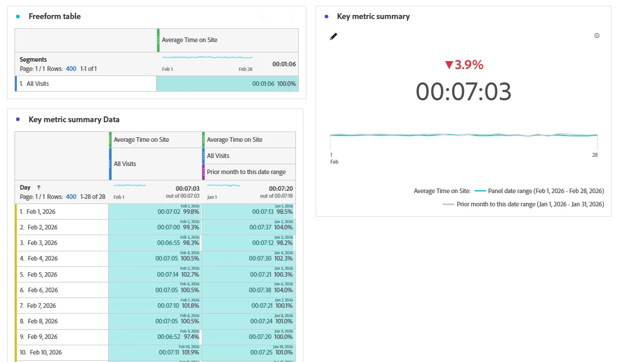Screen dimensions: 619x362
Task: Click the pencil edit icon in Key metric summary
Action: 333,37
